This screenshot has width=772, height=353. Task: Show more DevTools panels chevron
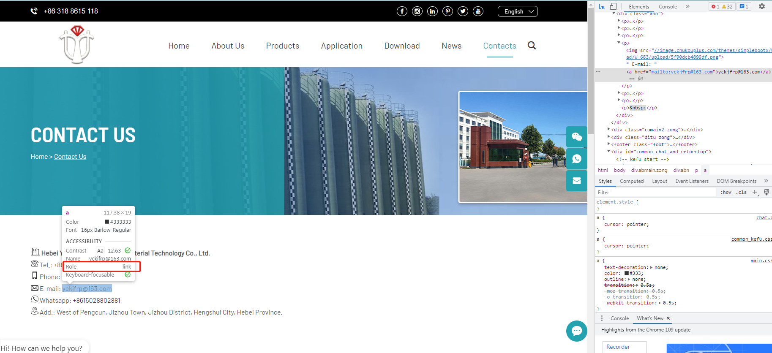[x=687, y=6]
